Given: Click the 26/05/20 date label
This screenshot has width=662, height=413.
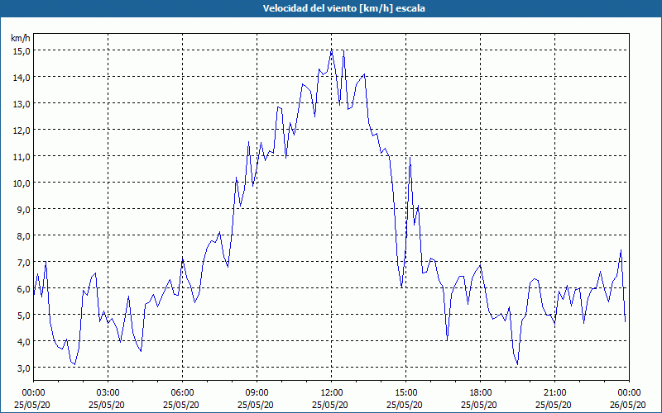Looking at the screenshot, I should [628, 405].
